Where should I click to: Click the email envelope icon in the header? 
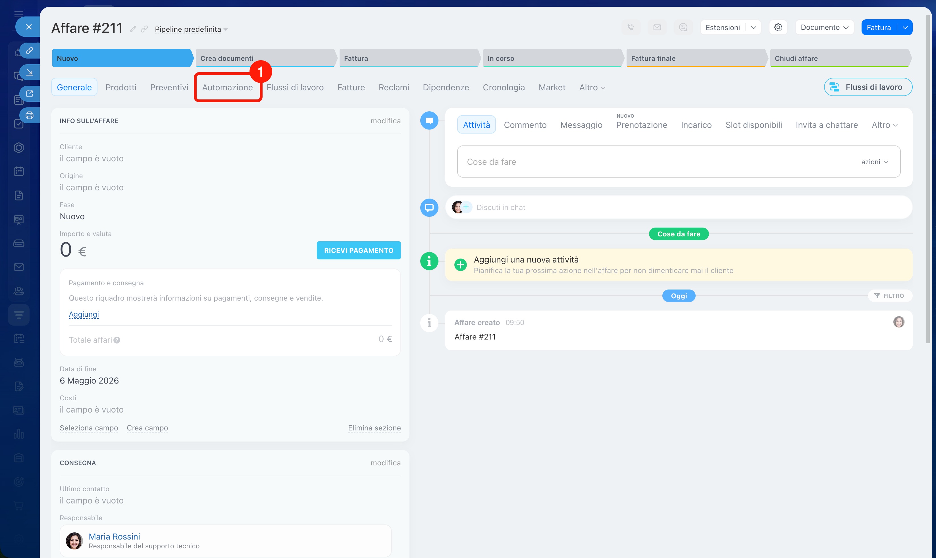(x=657, y=28)
